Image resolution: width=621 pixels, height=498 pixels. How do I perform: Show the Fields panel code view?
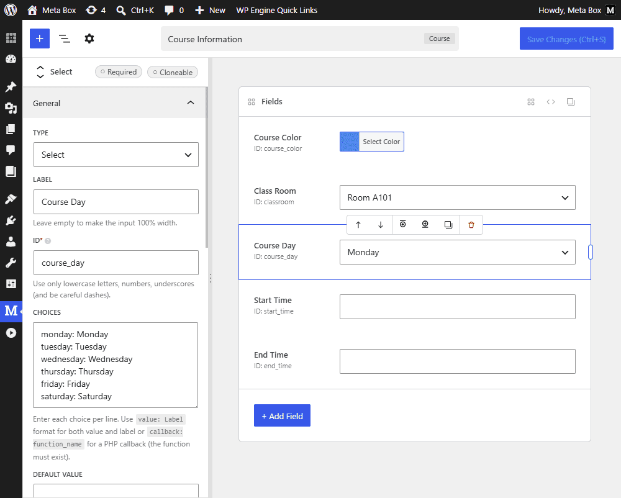tap(551, 102)
